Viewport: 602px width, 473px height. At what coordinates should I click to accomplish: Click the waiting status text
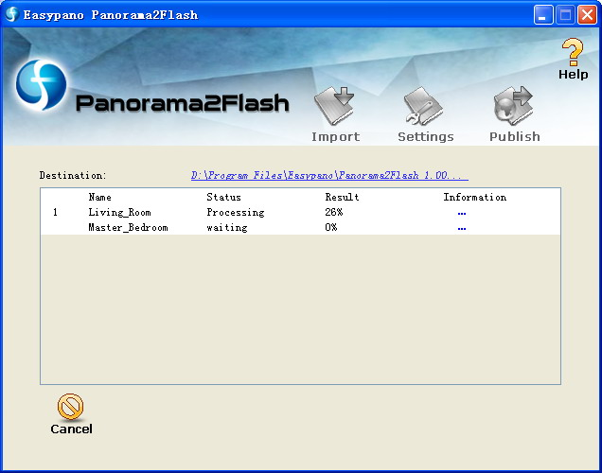[227, 227]
